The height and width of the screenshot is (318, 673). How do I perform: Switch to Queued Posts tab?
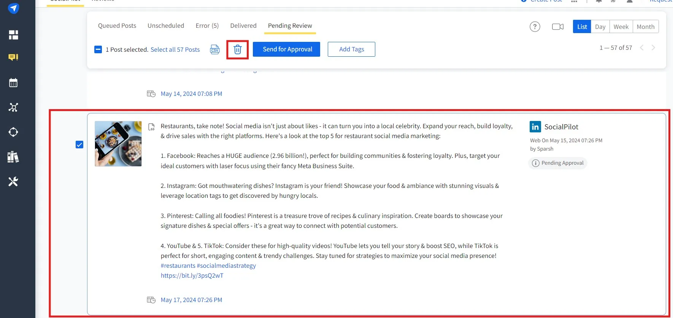click(x=117, y=25)
